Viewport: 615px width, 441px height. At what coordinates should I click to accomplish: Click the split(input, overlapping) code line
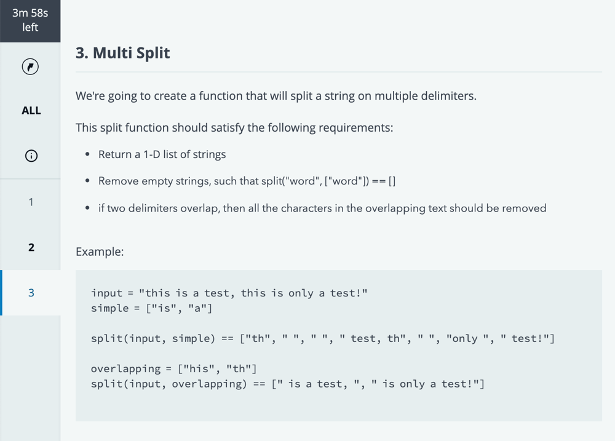point(287,384)
